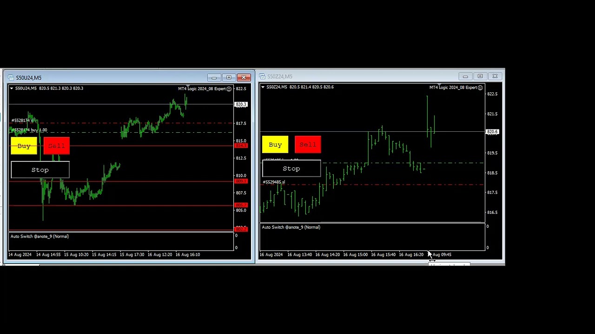Click Auto Switch @anote_9 label in S50U24 window
This screenshot has width=595, height=334.
point(40,237)
